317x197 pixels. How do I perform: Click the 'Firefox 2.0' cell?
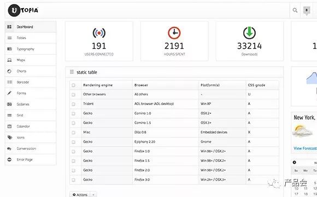tap(142, 170)
